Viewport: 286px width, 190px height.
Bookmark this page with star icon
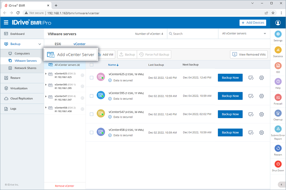273,13
